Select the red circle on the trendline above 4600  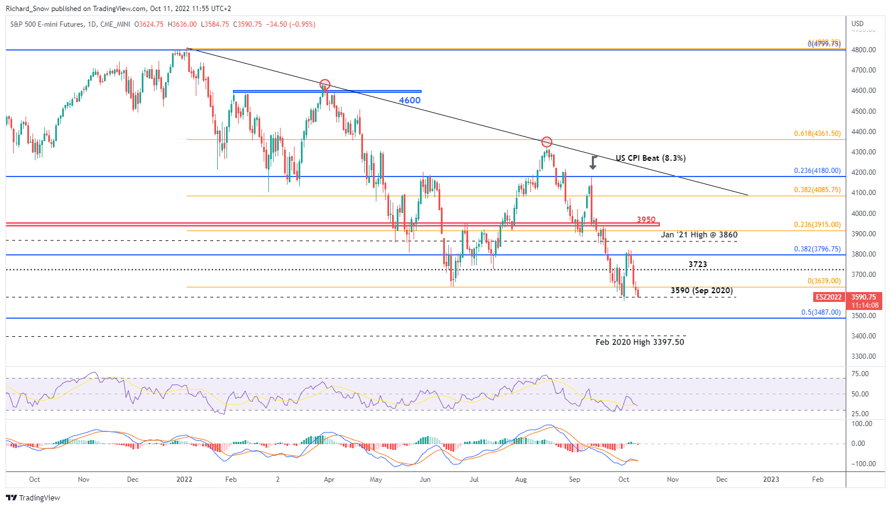click(325, 85)
